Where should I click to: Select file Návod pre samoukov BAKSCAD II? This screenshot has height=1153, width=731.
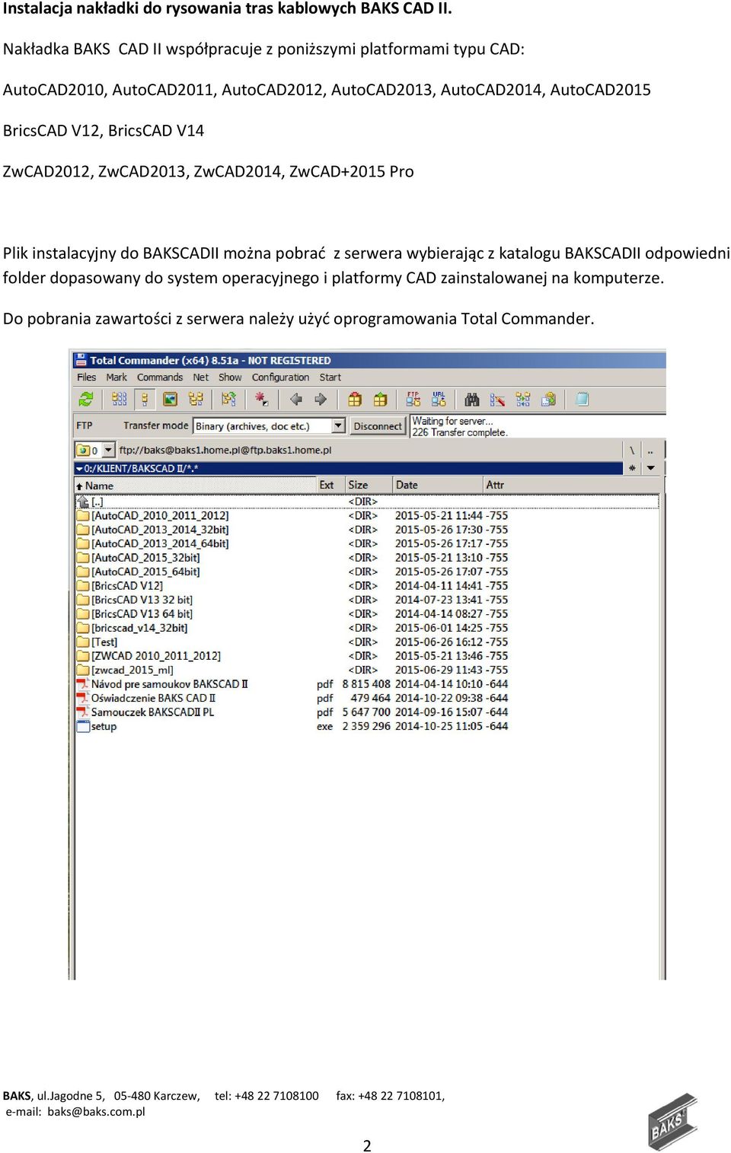[170, 684]
